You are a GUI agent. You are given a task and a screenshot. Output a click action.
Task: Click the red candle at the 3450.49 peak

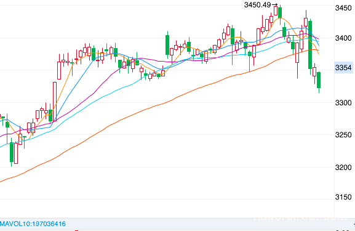276,10
